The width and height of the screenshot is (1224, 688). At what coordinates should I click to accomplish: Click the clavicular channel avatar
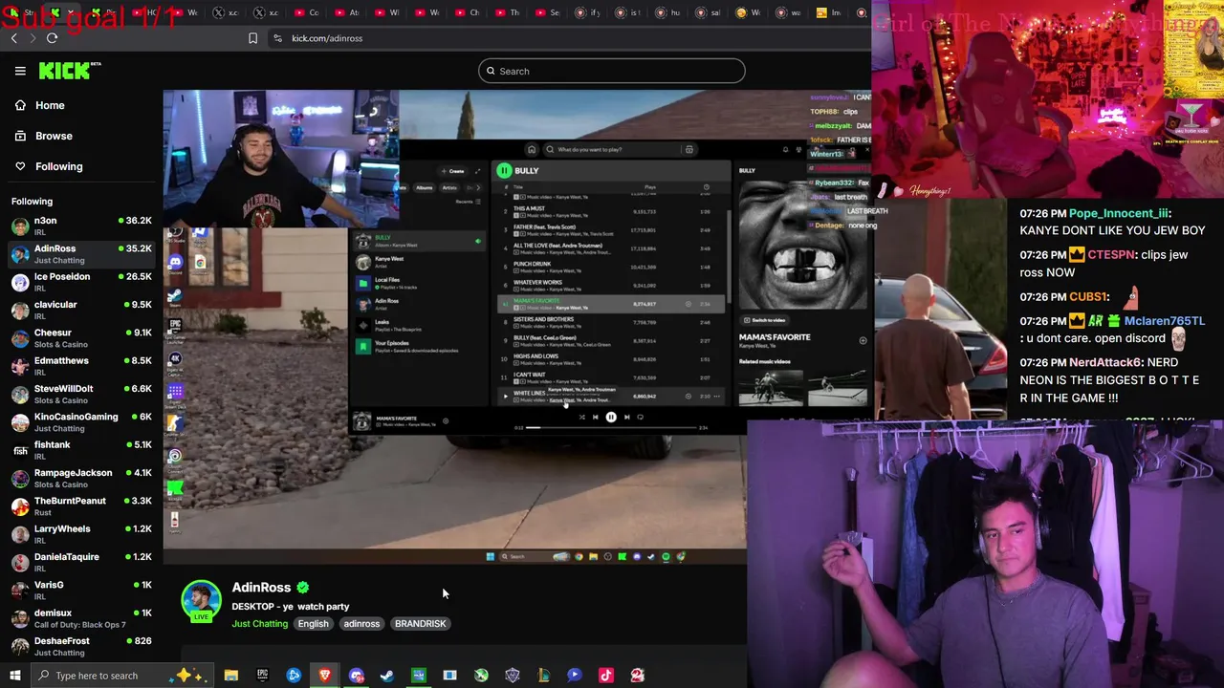(20, 311)
